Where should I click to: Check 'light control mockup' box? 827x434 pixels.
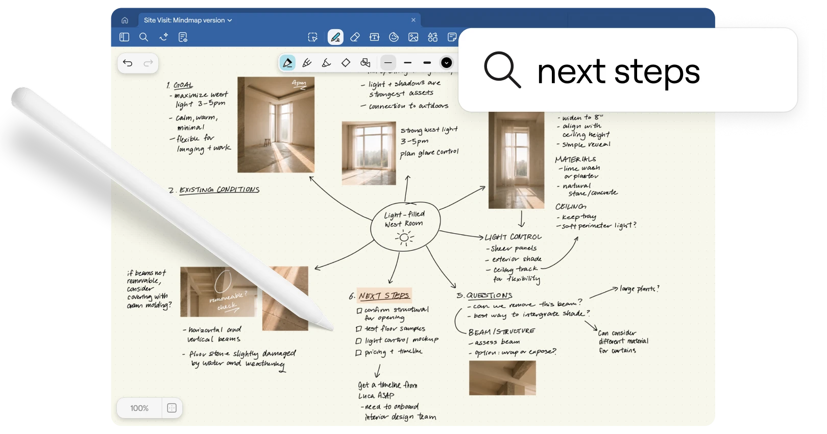(358, 341)
